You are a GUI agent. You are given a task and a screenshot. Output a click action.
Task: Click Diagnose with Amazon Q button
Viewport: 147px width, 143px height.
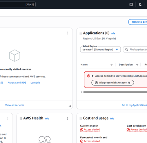point(113,82)
